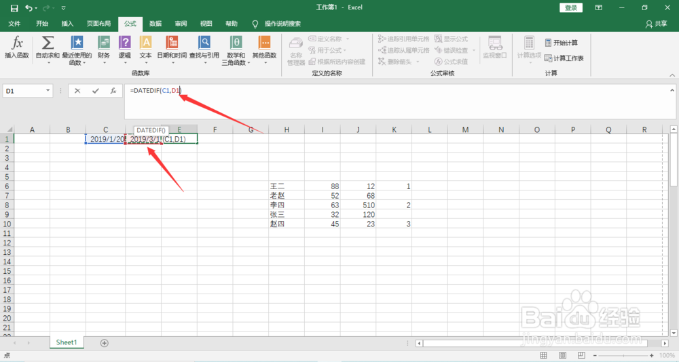
Task: Switch to the Home (开始) tab
Action: tap(42, 24)
